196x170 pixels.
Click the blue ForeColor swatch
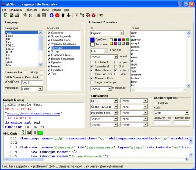[x=92, y=40]
